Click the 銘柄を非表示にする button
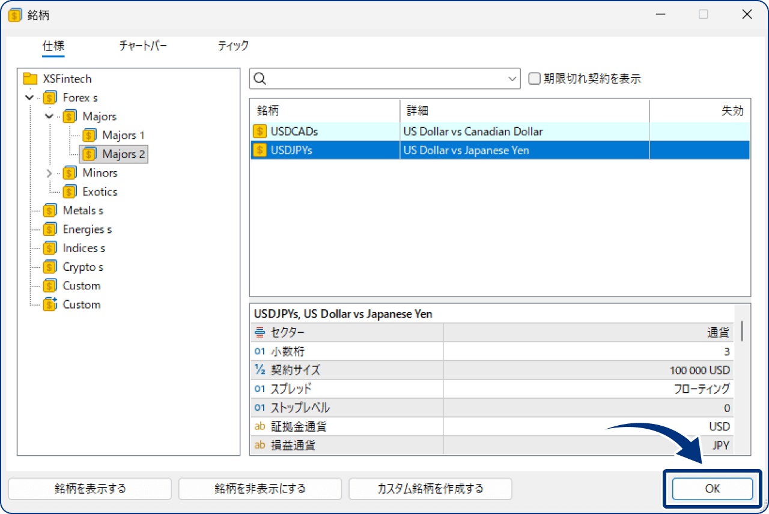Screen dimensions: 769x514 260,489
